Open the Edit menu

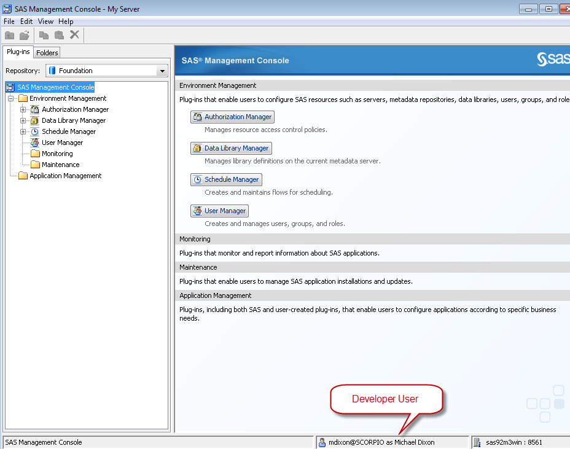[x=26, y=21]
